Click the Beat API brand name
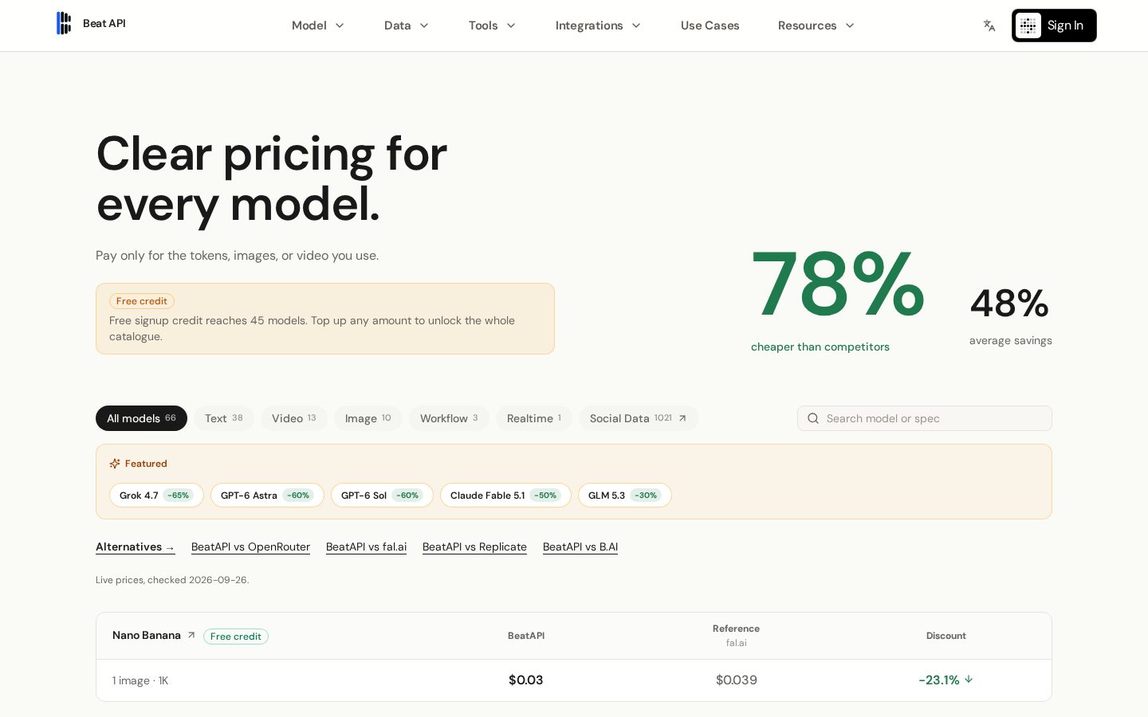This screenshot has height=717, width=1148. tap(104, 23)
